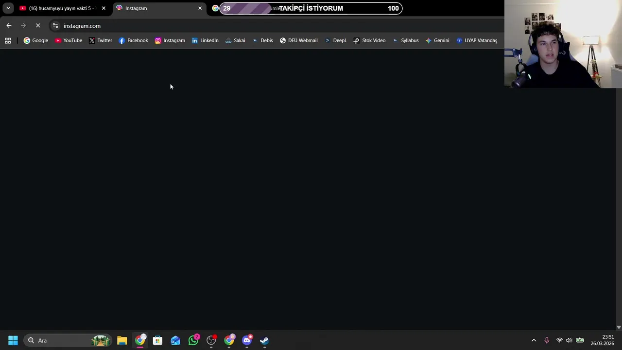The width and height of the screenshot is (622, 350).
Task: Open the YouTube bookmark
Action: [69, 40]
